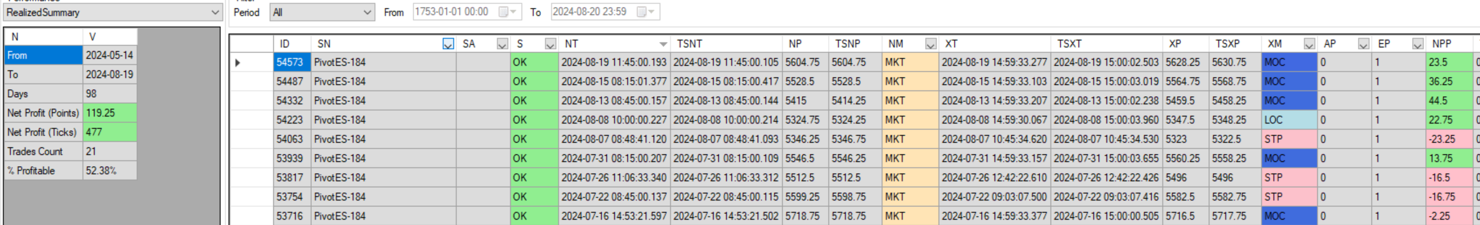The width and height of the screenshot is (1480, 225).
Task: Expand the RealizedSummary dropdown
Action: point(215,12)
